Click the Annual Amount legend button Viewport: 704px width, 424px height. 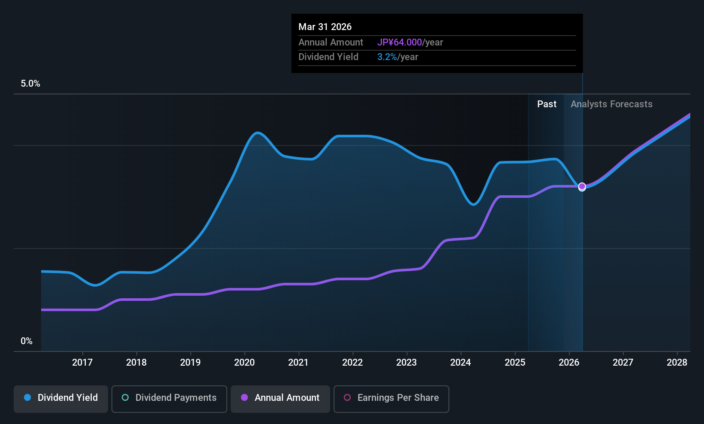click(x=280, y=398)
